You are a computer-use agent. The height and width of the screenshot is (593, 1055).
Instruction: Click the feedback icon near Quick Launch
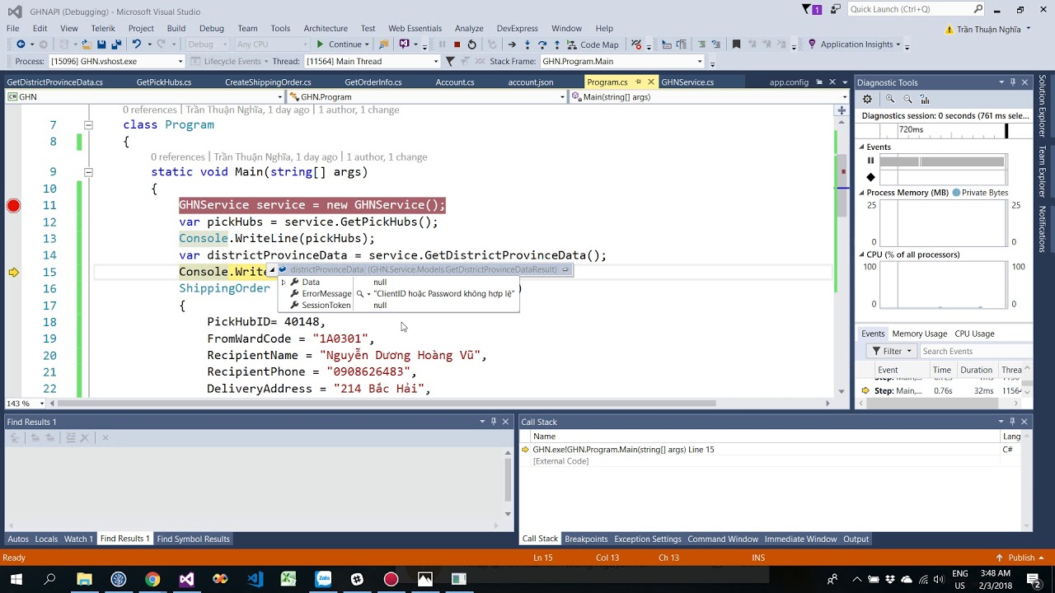pyautogui.click(x=837, y=9)
